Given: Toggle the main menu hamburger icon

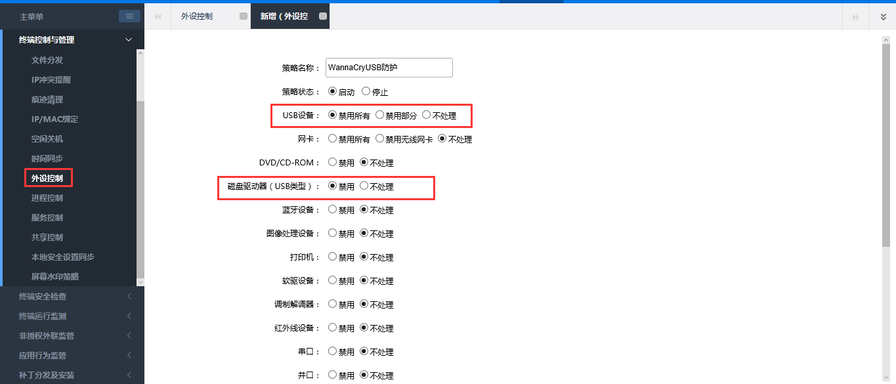Looking at the screenshot, I should pos(129,16).
